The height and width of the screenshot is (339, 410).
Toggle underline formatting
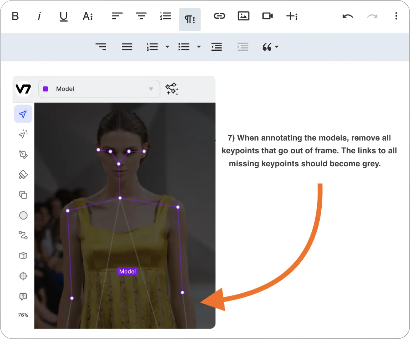63,16
